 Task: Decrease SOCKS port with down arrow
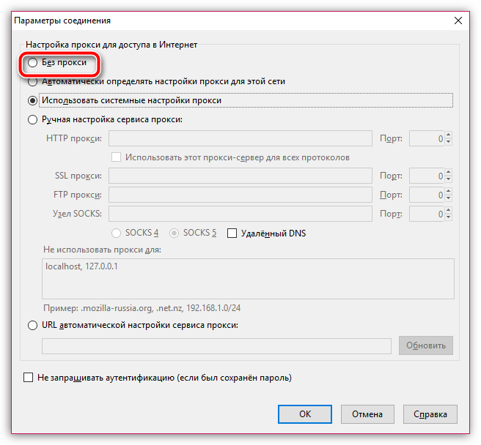(x=449, y=217)
